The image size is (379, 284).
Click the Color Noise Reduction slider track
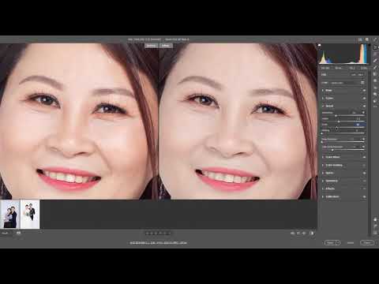click(x=343, y=150)
